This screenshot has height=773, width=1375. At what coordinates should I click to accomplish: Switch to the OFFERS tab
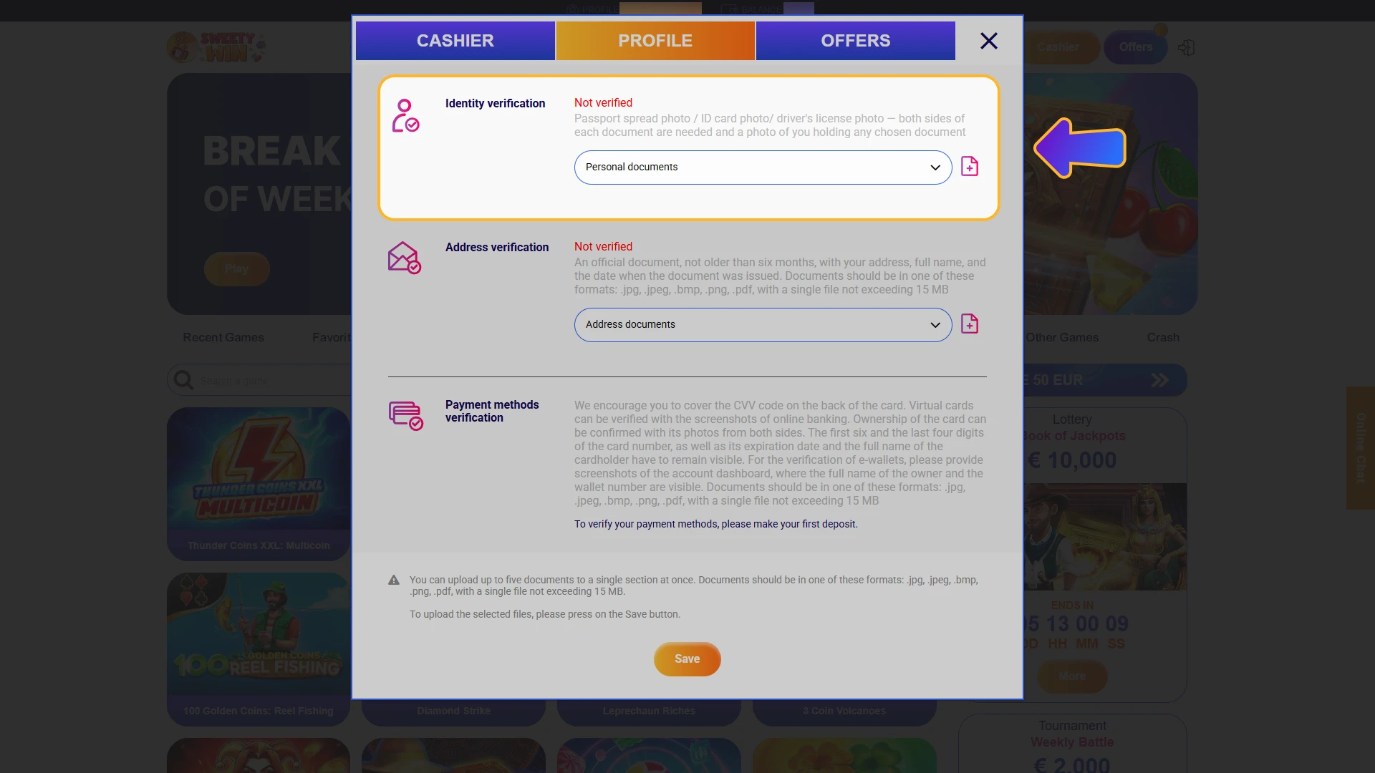point(856,41)
